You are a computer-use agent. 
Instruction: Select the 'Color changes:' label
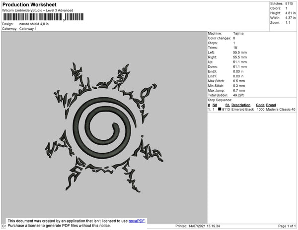(x=219, y=38)
